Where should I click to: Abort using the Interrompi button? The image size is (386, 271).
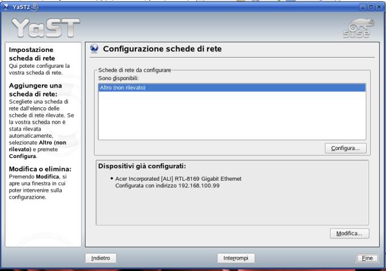pos(236,258)
